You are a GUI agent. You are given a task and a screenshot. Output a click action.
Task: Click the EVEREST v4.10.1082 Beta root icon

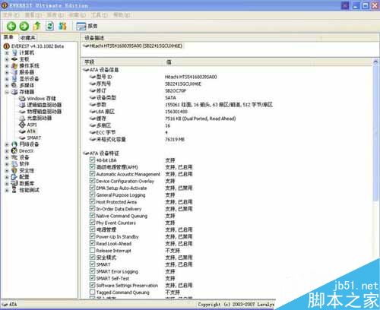(6, 46)
